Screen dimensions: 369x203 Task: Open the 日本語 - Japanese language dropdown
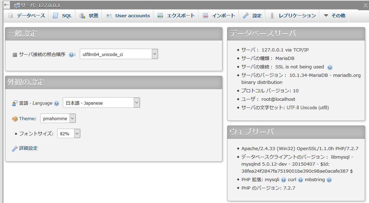click(101, 103)
